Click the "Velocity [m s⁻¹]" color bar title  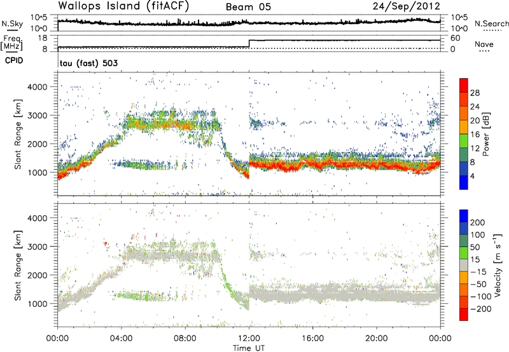coord(497,265)
